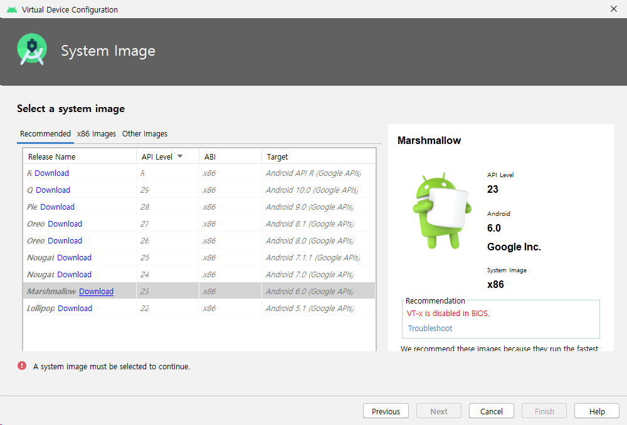
Task: Click the Android Studio logo in header
Action: point(32,51)
